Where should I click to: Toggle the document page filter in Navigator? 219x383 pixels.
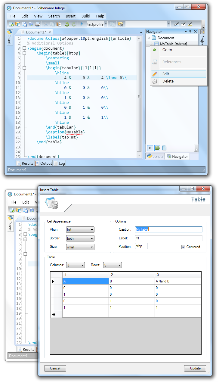coord(164,148)
